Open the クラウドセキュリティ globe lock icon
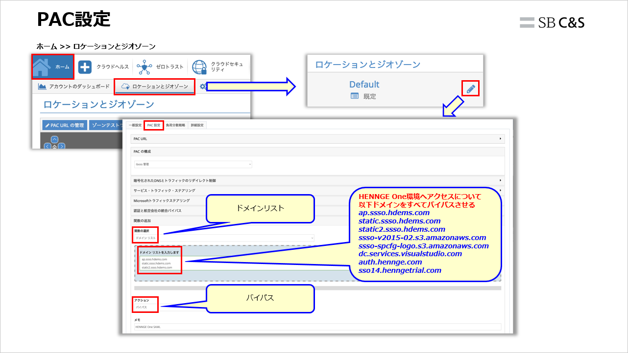Image resolution: width=628 pixels, height=353 pixels. coord(199,67)
